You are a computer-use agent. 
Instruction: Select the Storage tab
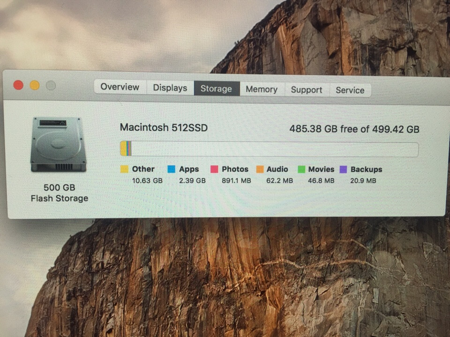tap(216, 89)
